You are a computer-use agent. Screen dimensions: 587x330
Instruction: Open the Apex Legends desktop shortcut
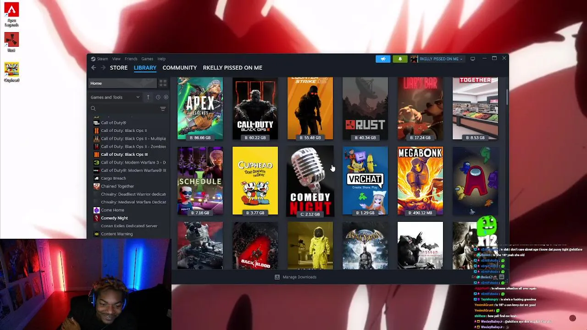(11, 15)
